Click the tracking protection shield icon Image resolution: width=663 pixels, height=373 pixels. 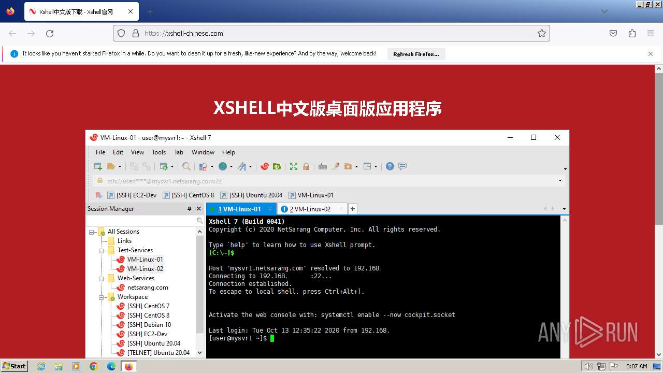pos(121,33)
